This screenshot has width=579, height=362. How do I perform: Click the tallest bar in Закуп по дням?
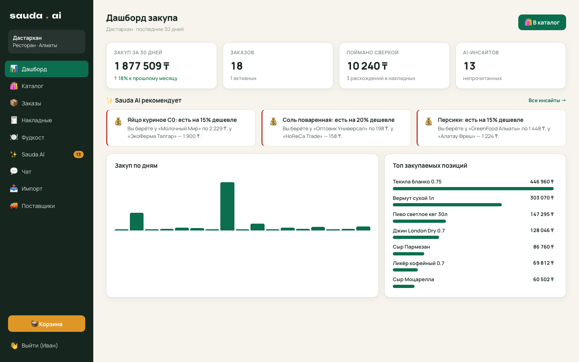click(227, 206)
